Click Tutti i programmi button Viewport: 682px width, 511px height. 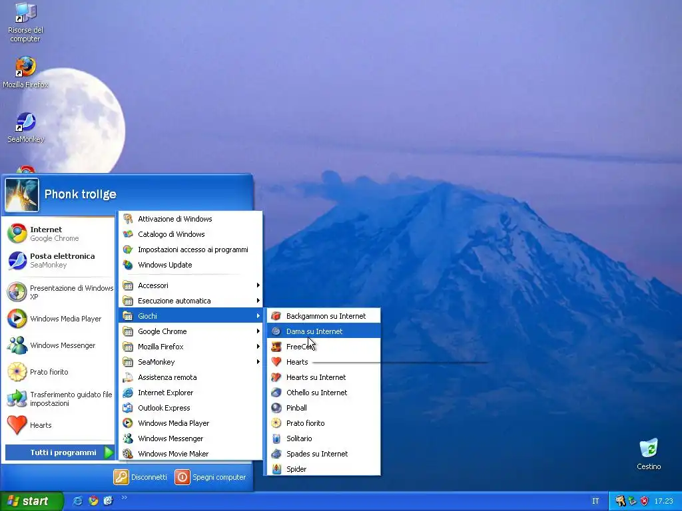60,452
